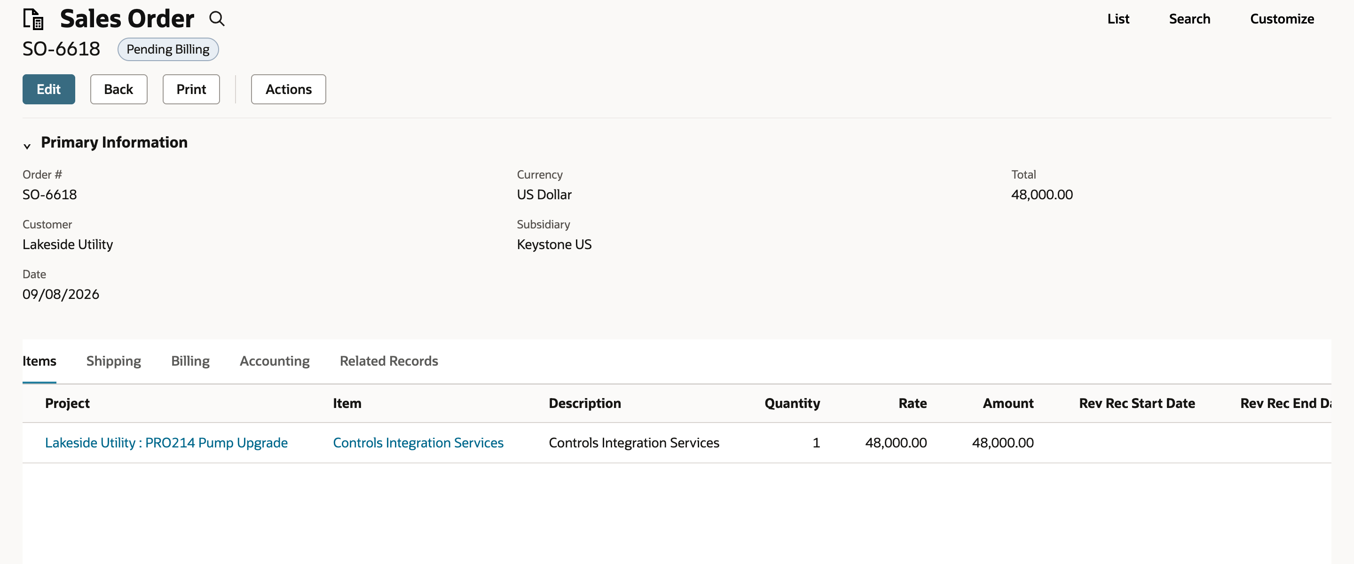Viewport: 1354px width, 564px height.
Task: Select the Lakeside Utility customer value
Action: (x=68, y=245)
